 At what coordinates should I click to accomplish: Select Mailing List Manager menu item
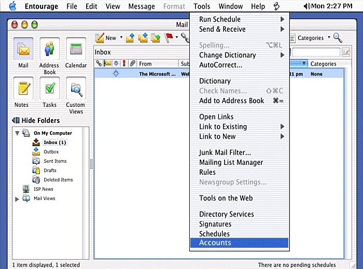pyautogui.click(x=240, y=162)
